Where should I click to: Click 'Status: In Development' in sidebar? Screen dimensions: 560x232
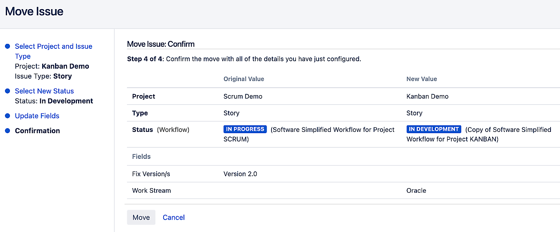click(x=54, y=101)
